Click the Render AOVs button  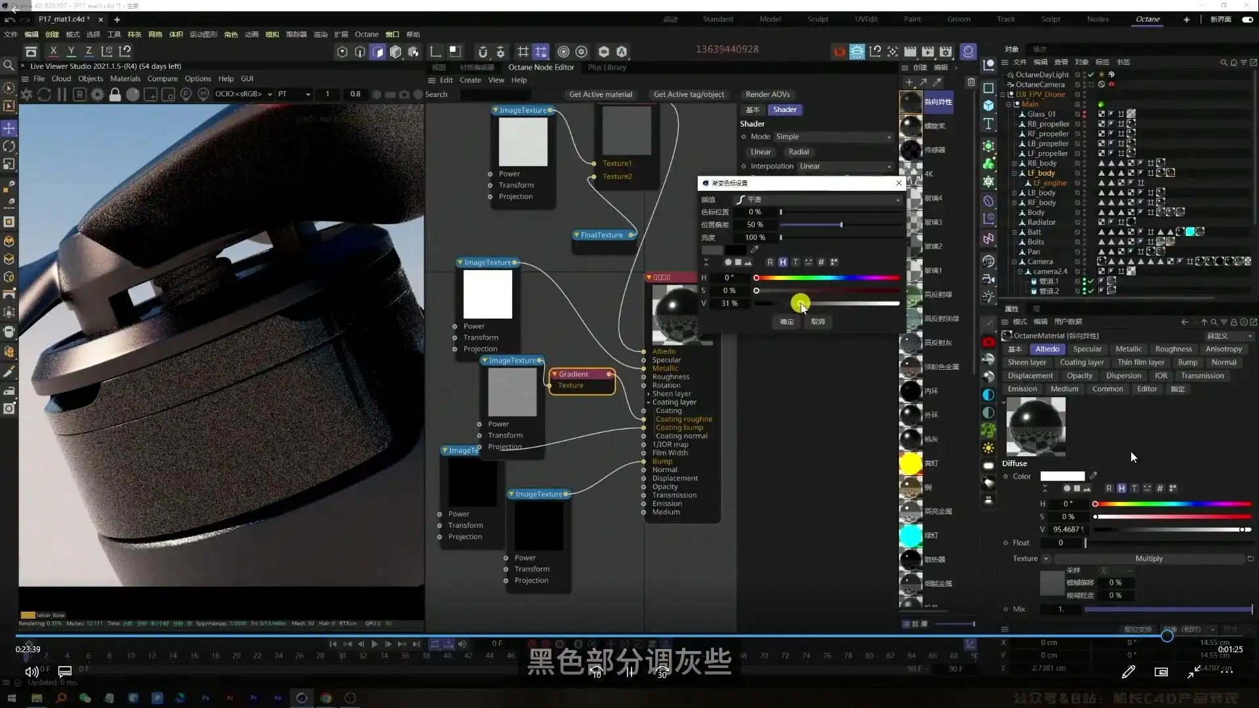[767, 94]
